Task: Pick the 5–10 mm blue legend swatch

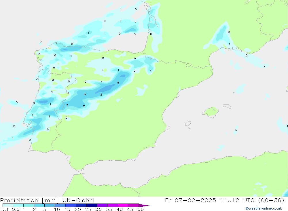Action: point(50,205)
